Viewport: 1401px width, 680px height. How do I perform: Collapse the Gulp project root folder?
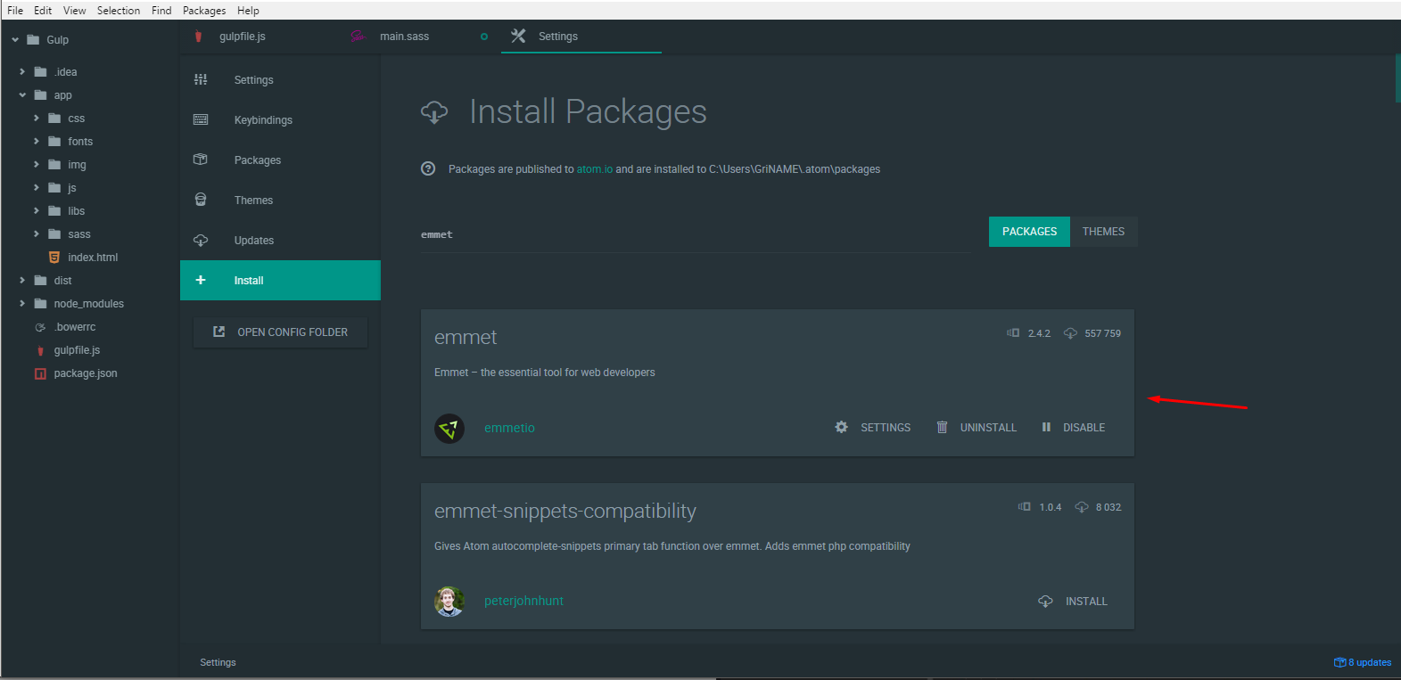pyautogui.click(x=15, y=40)
